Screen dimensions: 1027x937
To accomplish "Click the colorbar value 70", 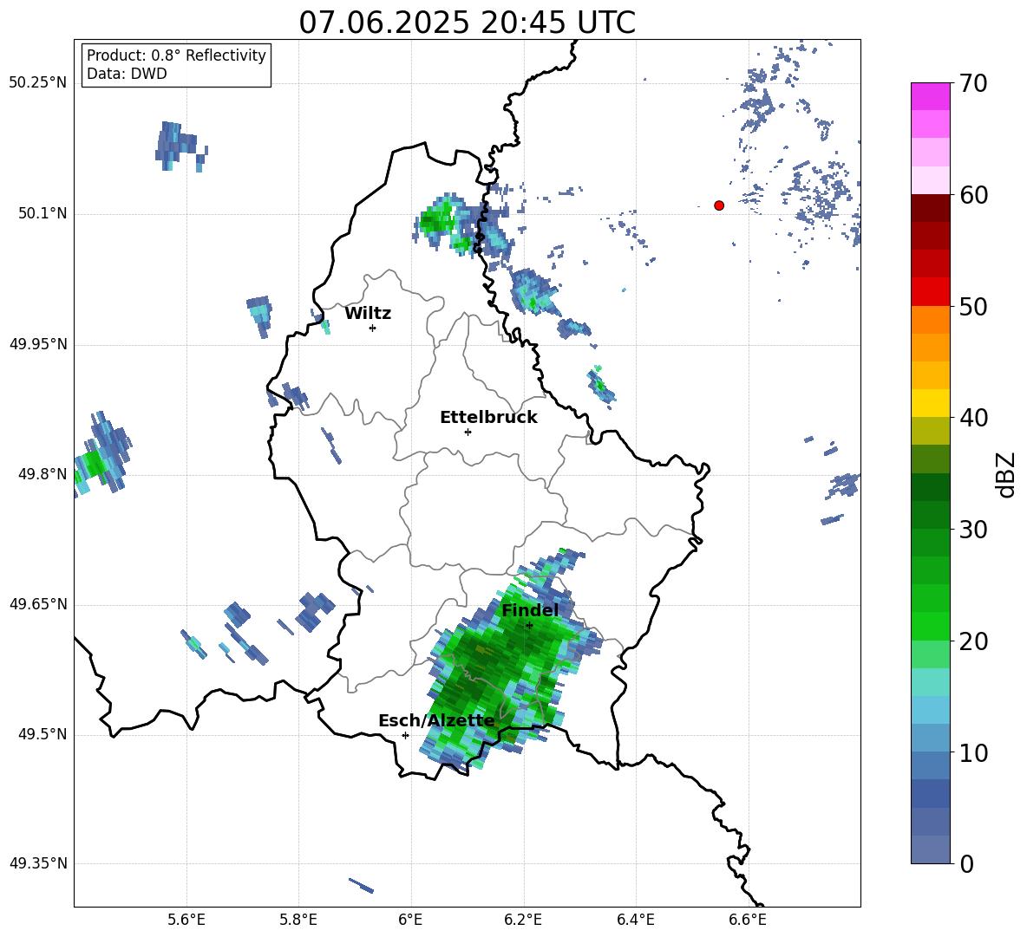I will [973, 83].
